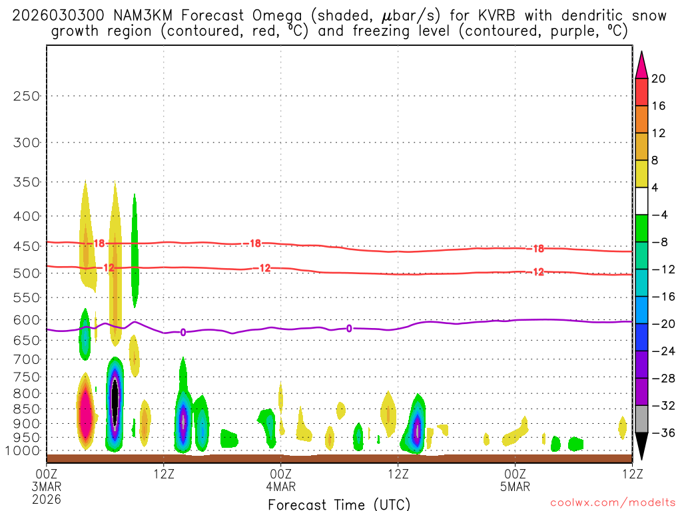The height and width of the screenshot is (511, 682).
Task: Click the 300 pressure axis label
Action: [x=27, y=142]
